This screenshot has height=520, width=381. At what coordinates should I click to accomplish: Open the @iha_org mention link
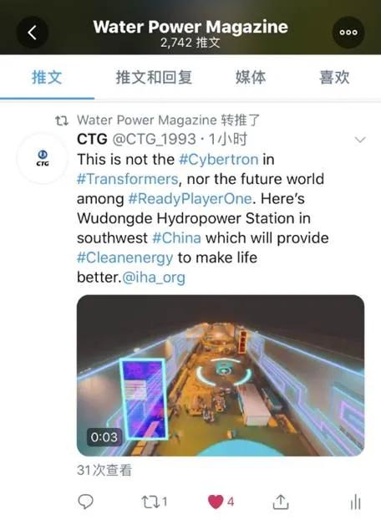coord(154,278)
